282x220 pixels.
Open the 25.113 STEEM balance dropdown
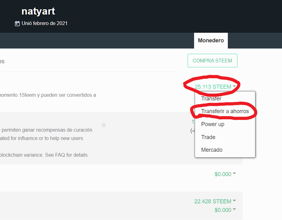click(x=215, y=87)
